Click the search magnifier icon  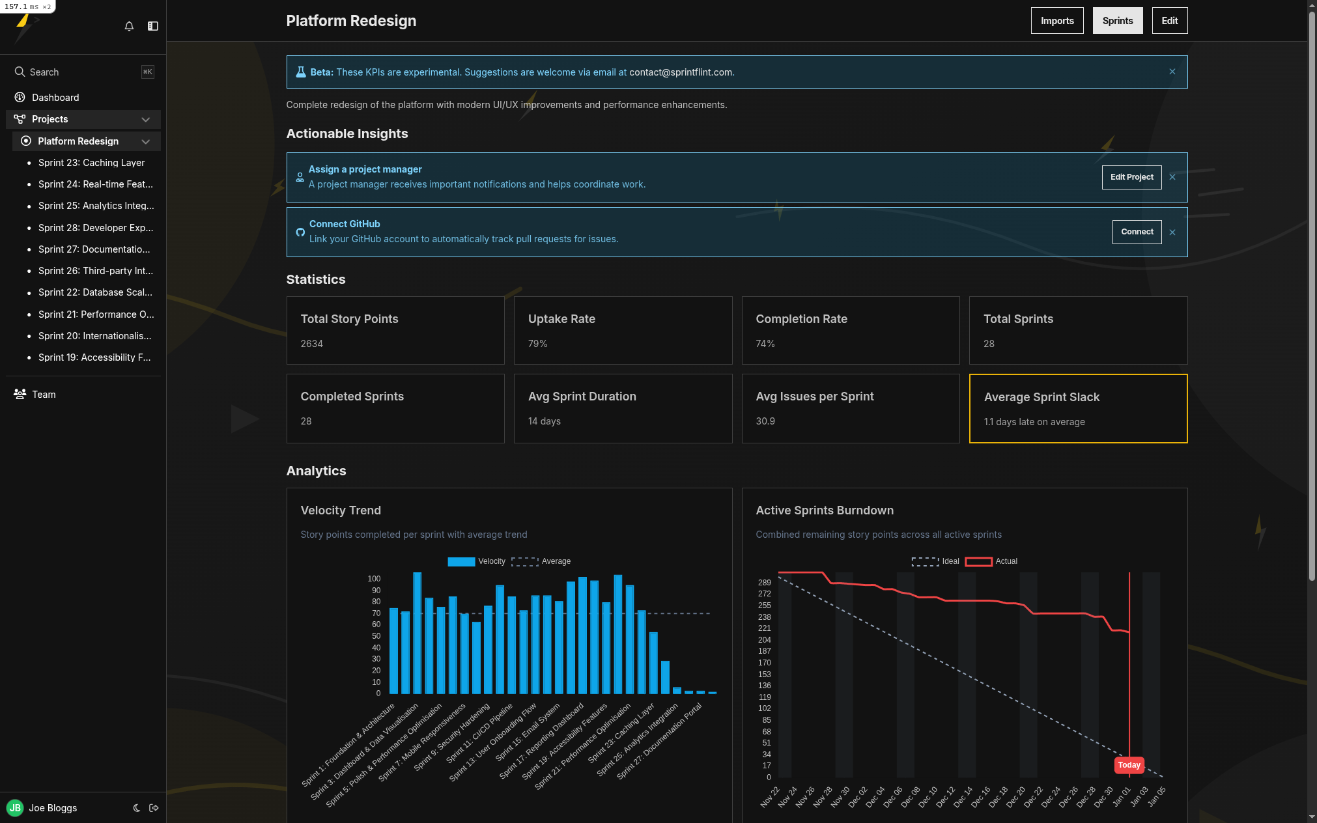click(20, 72)
